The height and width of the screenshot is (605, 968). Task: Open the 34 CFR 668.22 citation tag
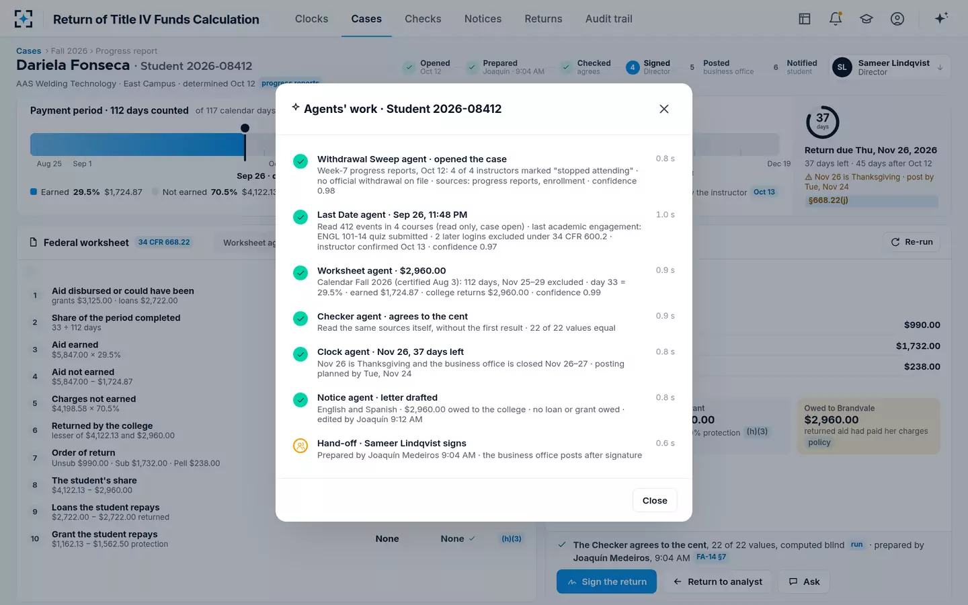coord(164,242)
